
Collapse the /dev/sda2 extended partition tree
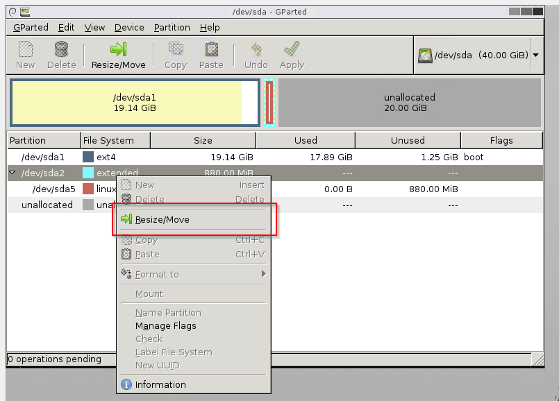click(12, 173)
